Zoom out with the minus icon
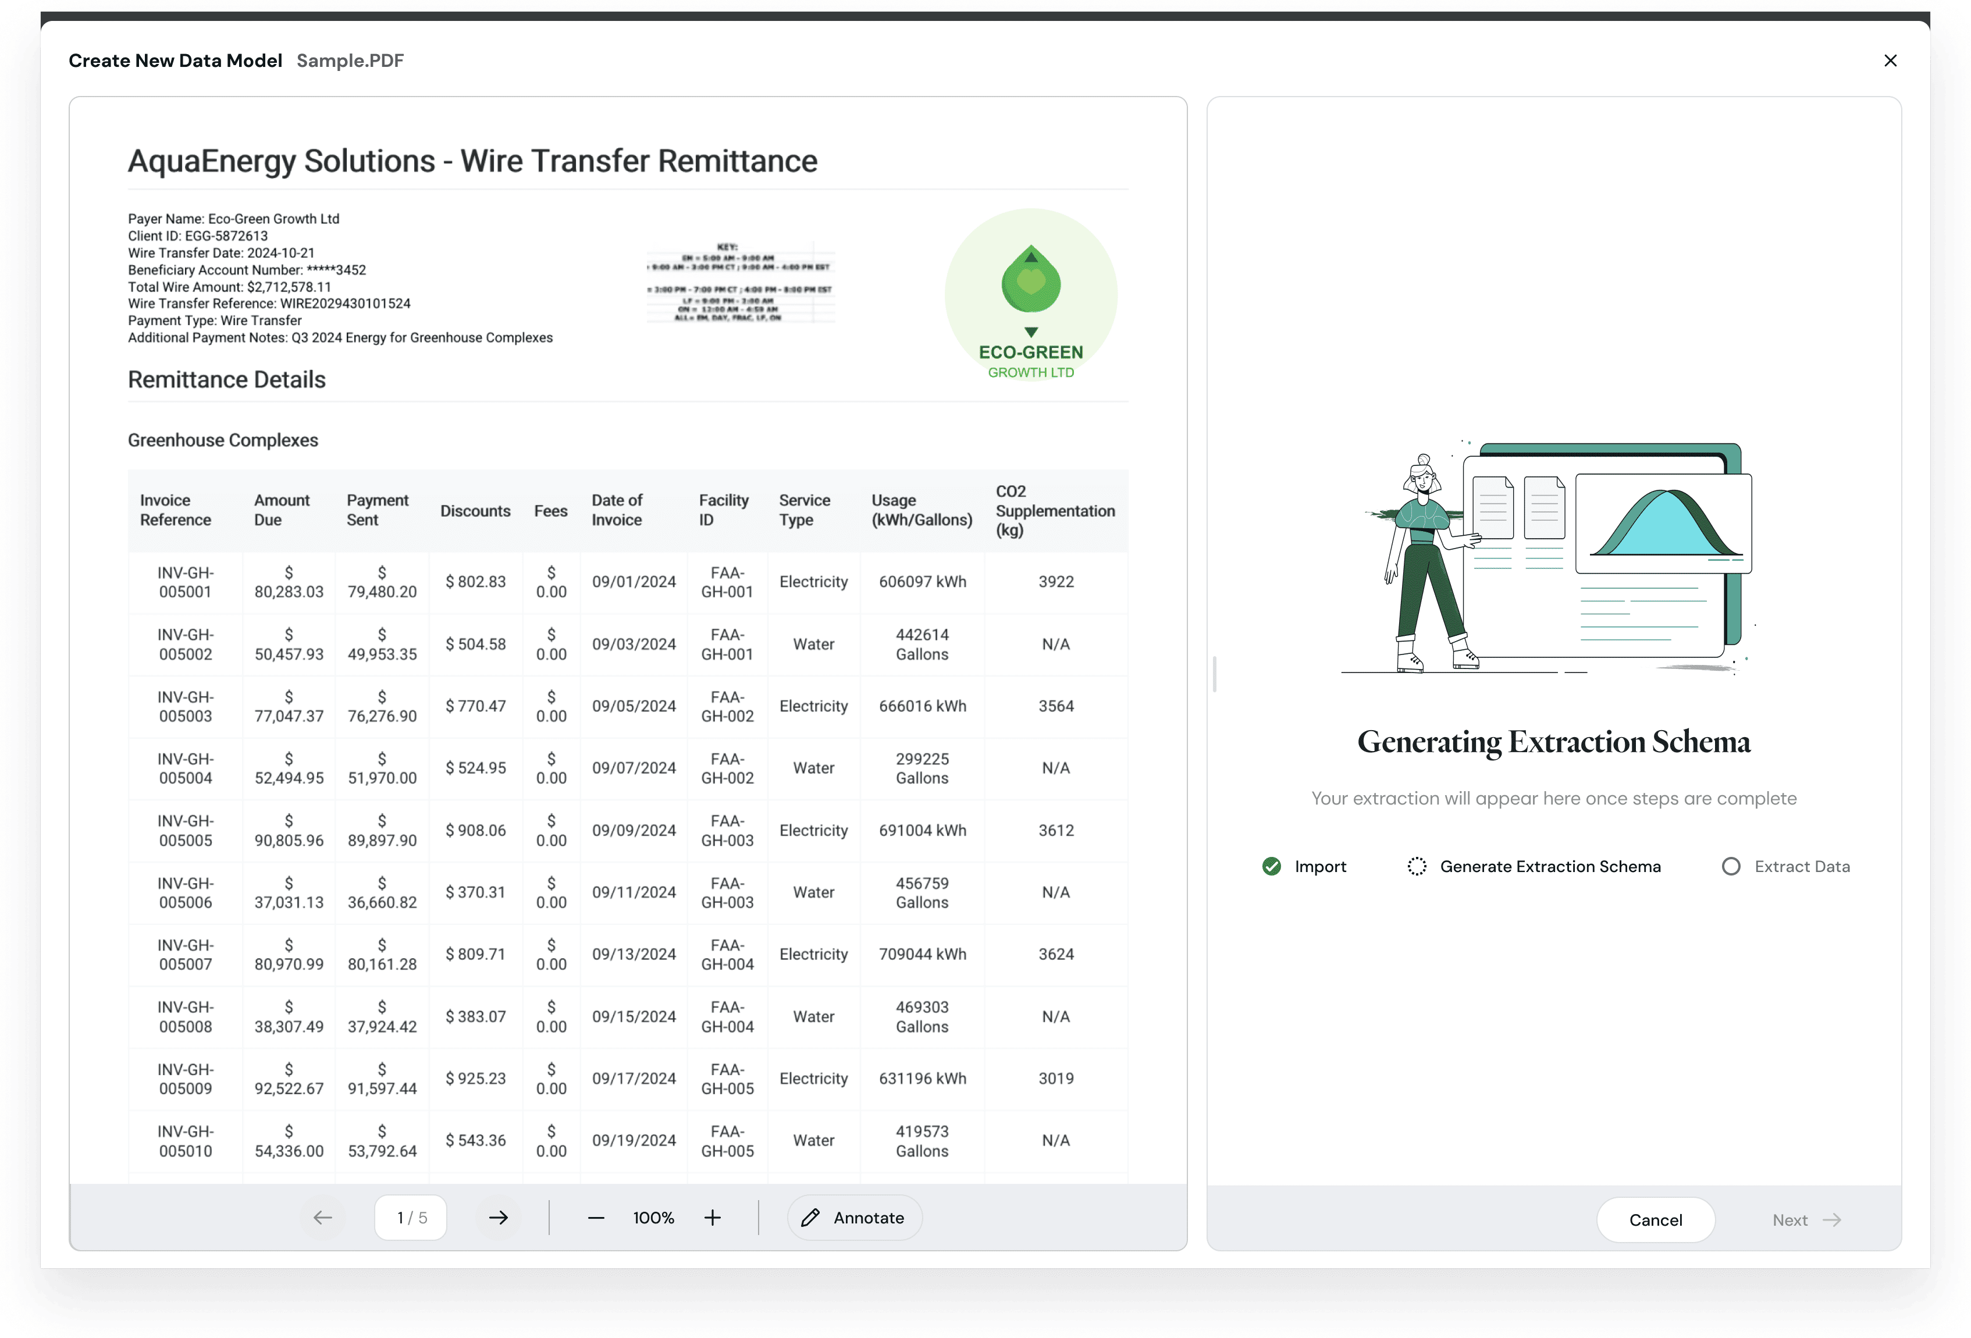Screen dimensions: 1971x1338 click(x=596, y=1218)
